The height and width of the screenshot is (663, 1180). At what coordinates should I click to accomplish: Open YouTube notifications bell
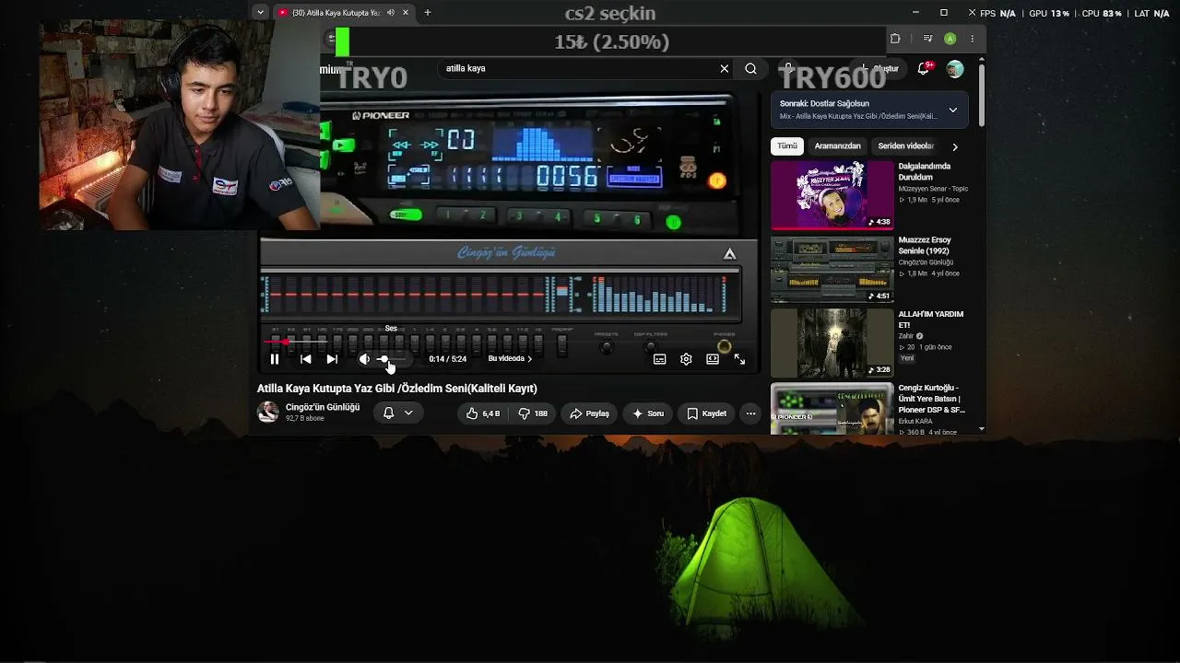point(923,69)
